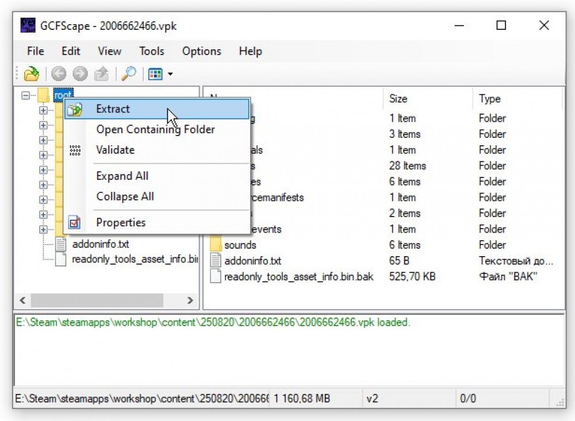Click readonly_tools_asset_info.bin.bak file icon in list
This screenshot has width=575, height=421.
coord(216,276)
